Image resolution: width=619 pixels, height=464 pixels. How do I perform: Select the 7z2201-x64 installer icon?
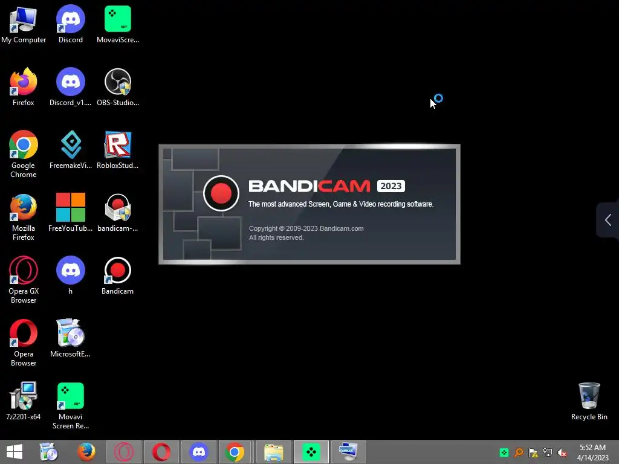(x=24, y=401)
